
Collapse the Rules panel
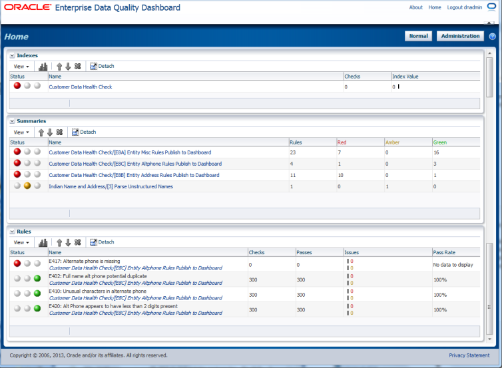click(12, 232)
